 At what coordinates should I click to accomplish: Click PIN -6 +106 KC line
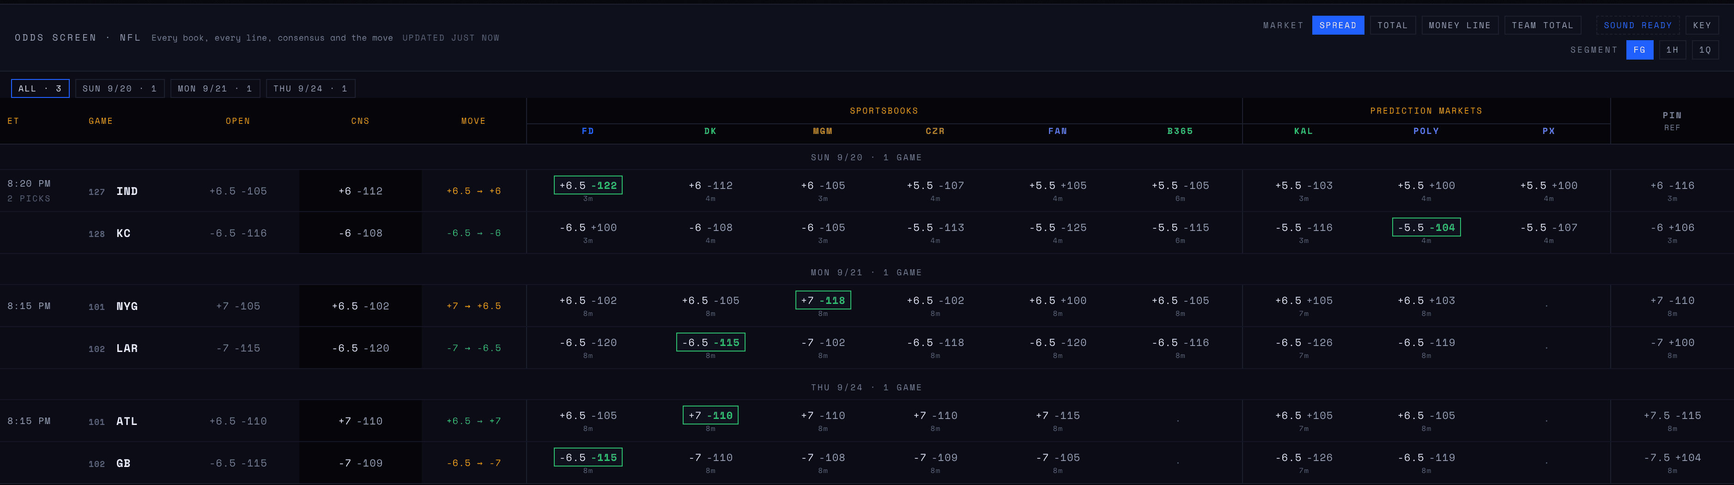(1672, 227)
